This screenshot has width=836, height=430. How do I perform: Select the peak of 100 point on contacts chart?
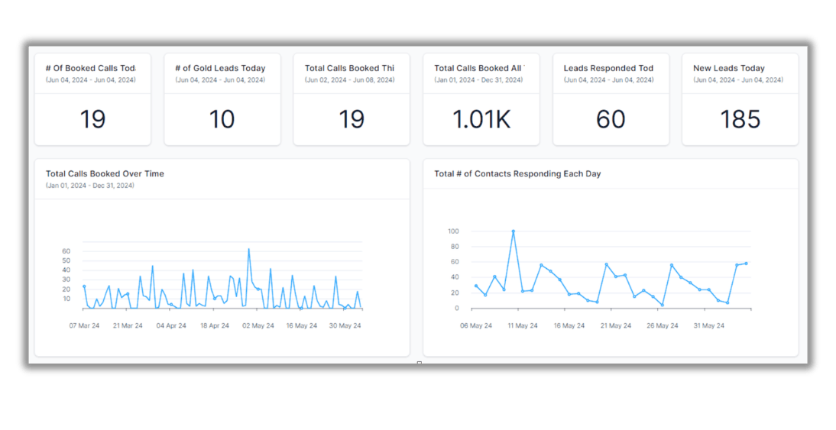click(514, 231)
